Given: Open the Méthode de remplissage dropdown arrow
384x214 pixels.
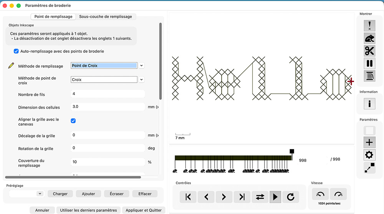Looking at the screenshot, I should [141, 65].
